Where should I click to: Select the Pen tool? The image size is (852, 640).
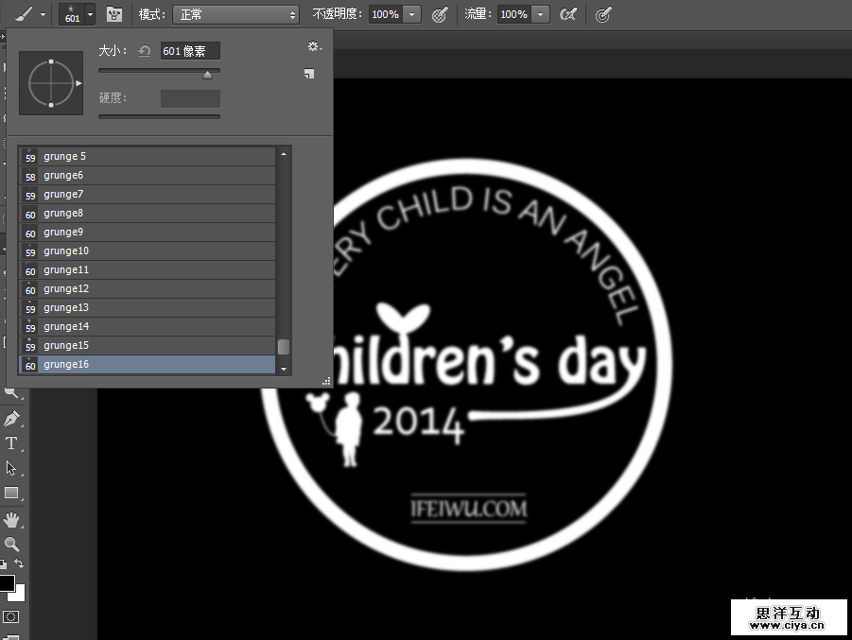tap(11, 418)
